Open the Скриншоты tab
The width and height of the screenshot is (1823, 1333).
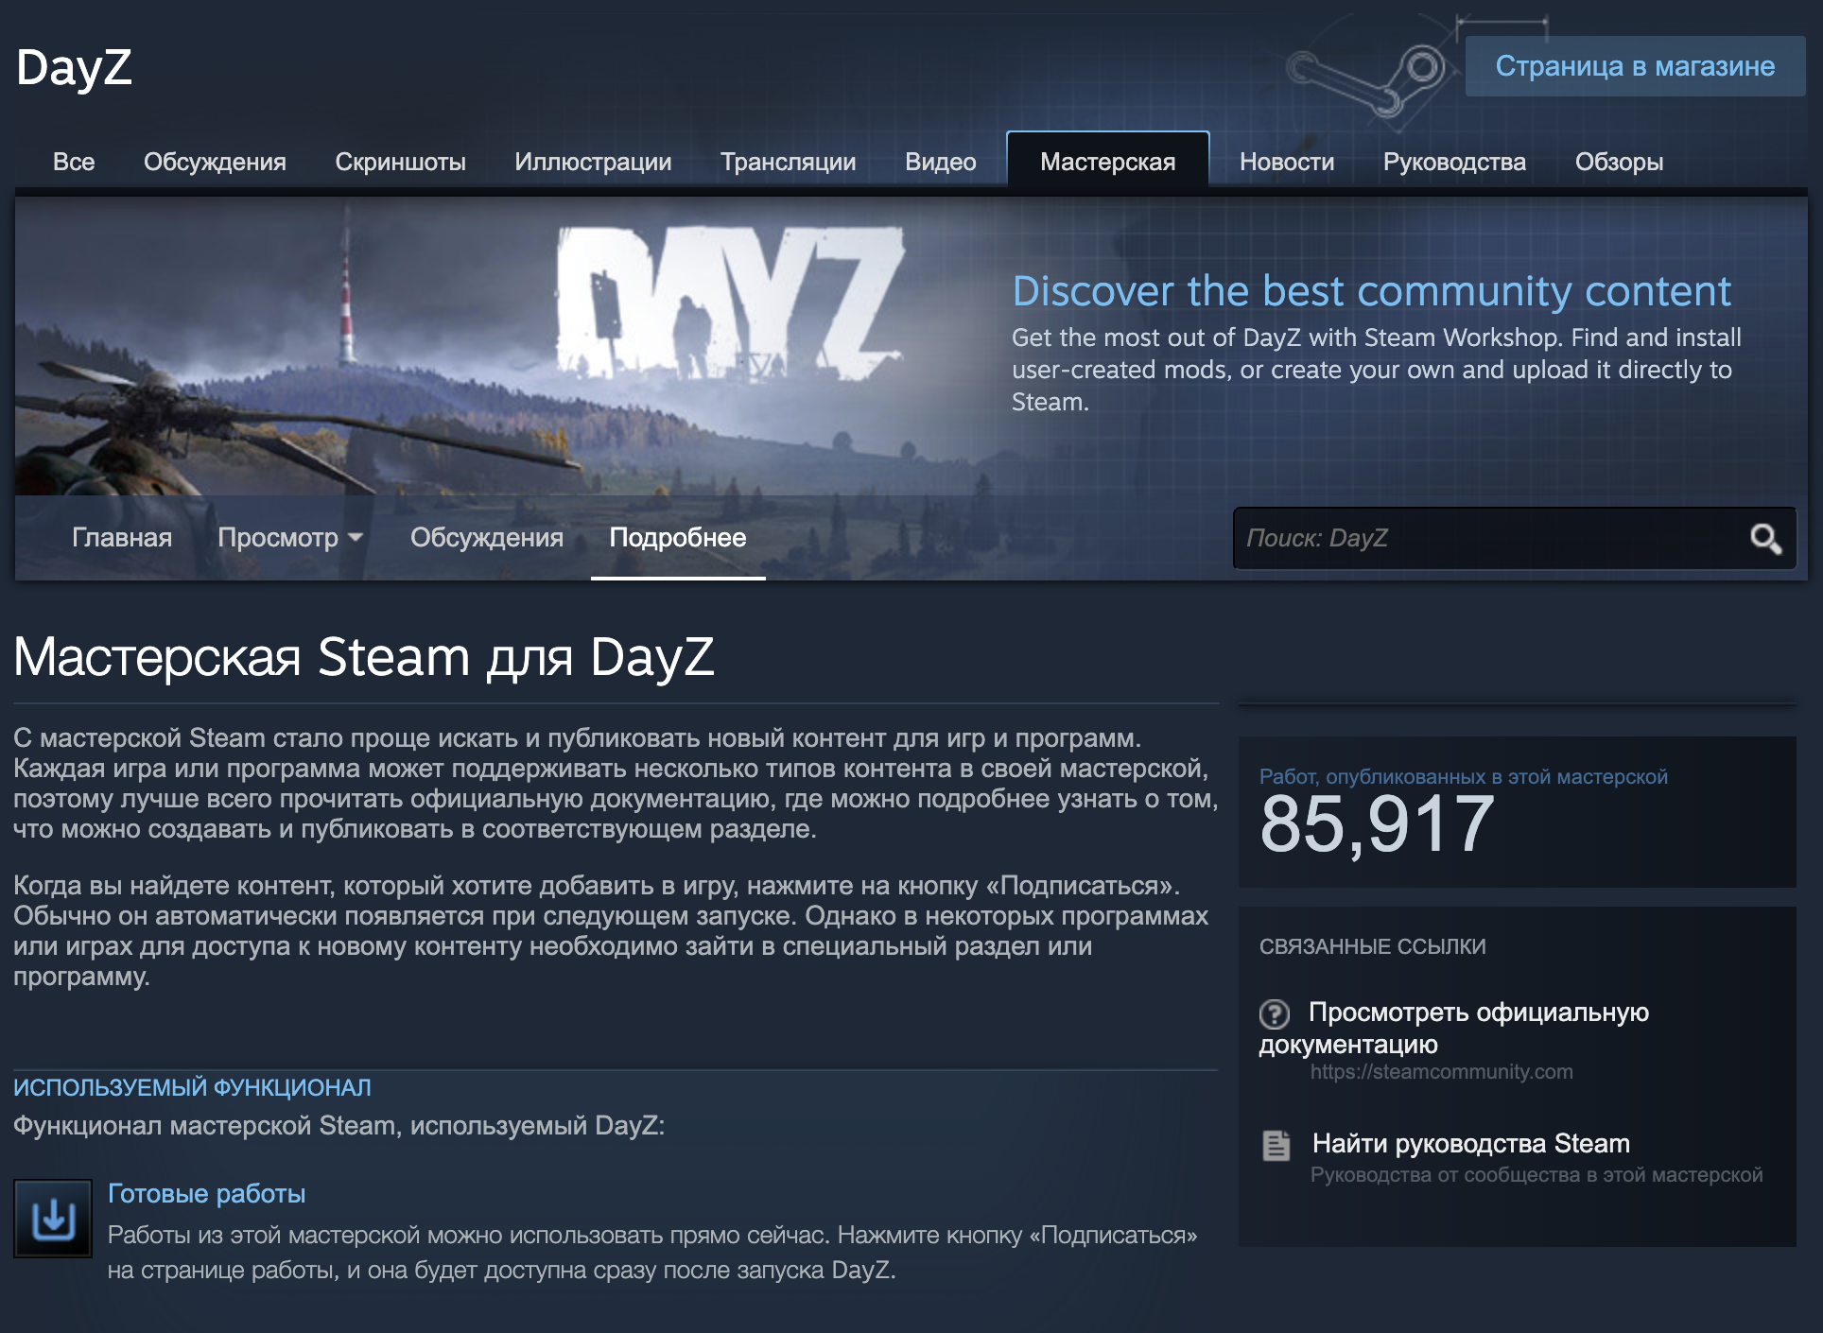tap(400, 162)
